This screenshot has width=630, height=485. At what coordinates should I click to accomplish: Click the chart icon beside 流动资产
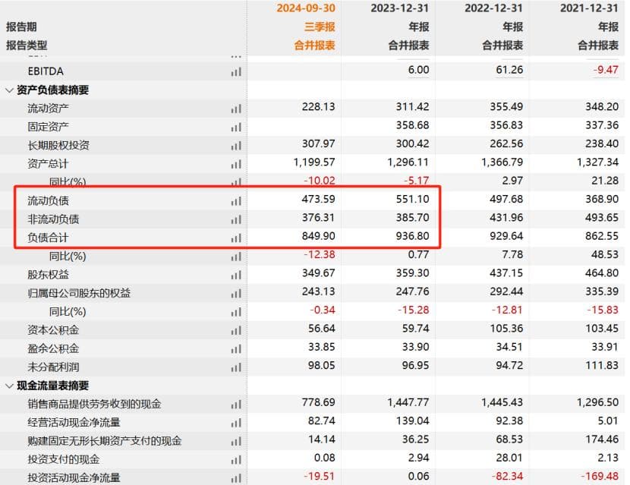point(236,109)
